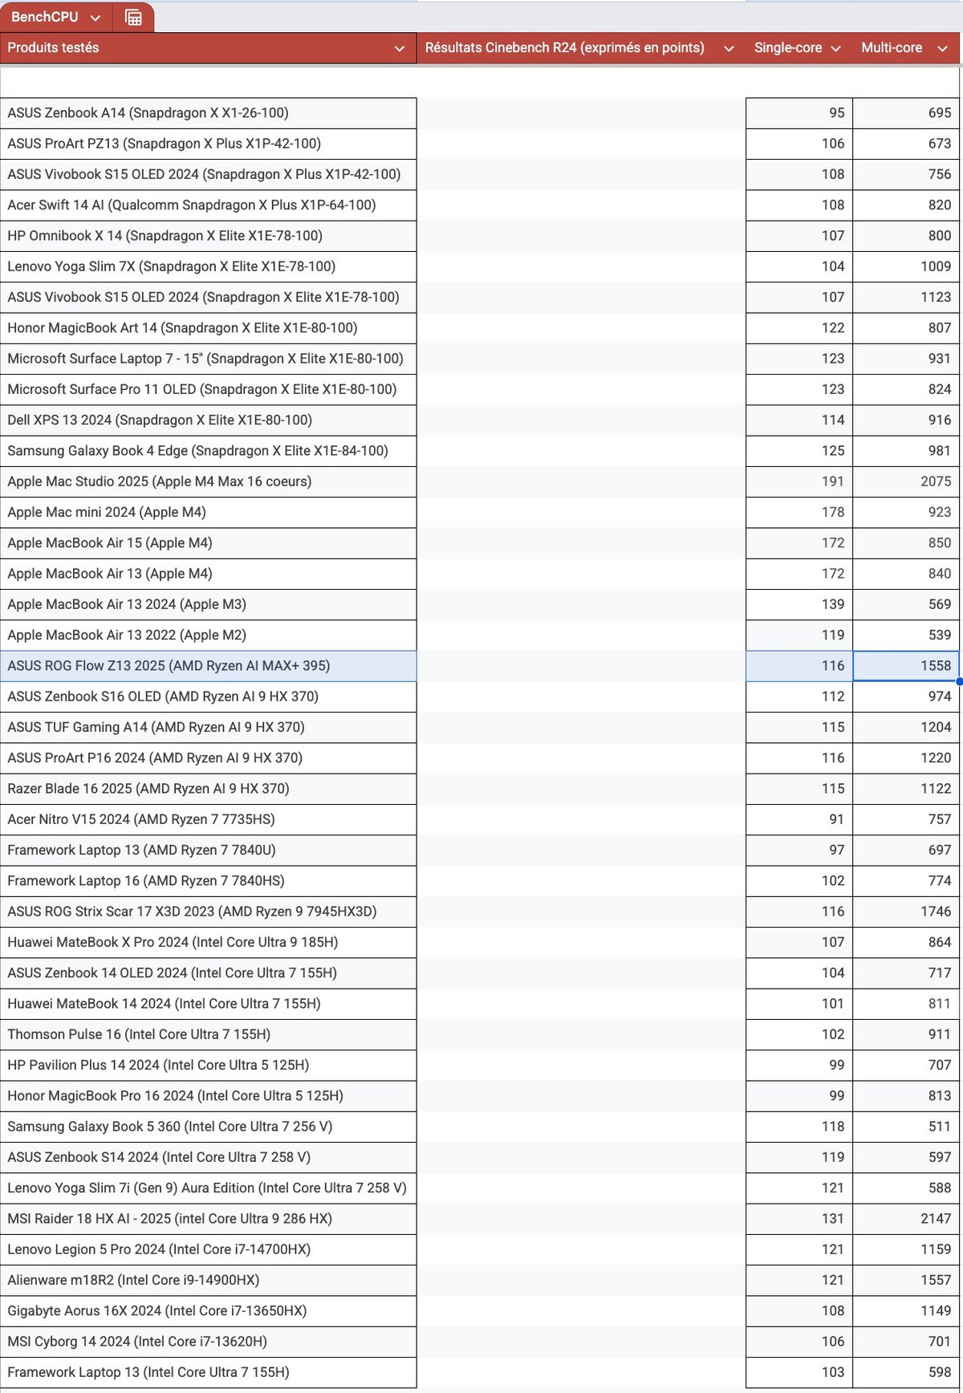Select HP Pavilion Plus 14 2024 cell

209,1065
